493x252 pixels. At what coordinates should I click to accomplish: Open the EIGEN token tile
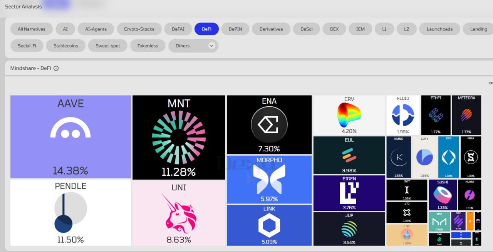pos(349,193)
